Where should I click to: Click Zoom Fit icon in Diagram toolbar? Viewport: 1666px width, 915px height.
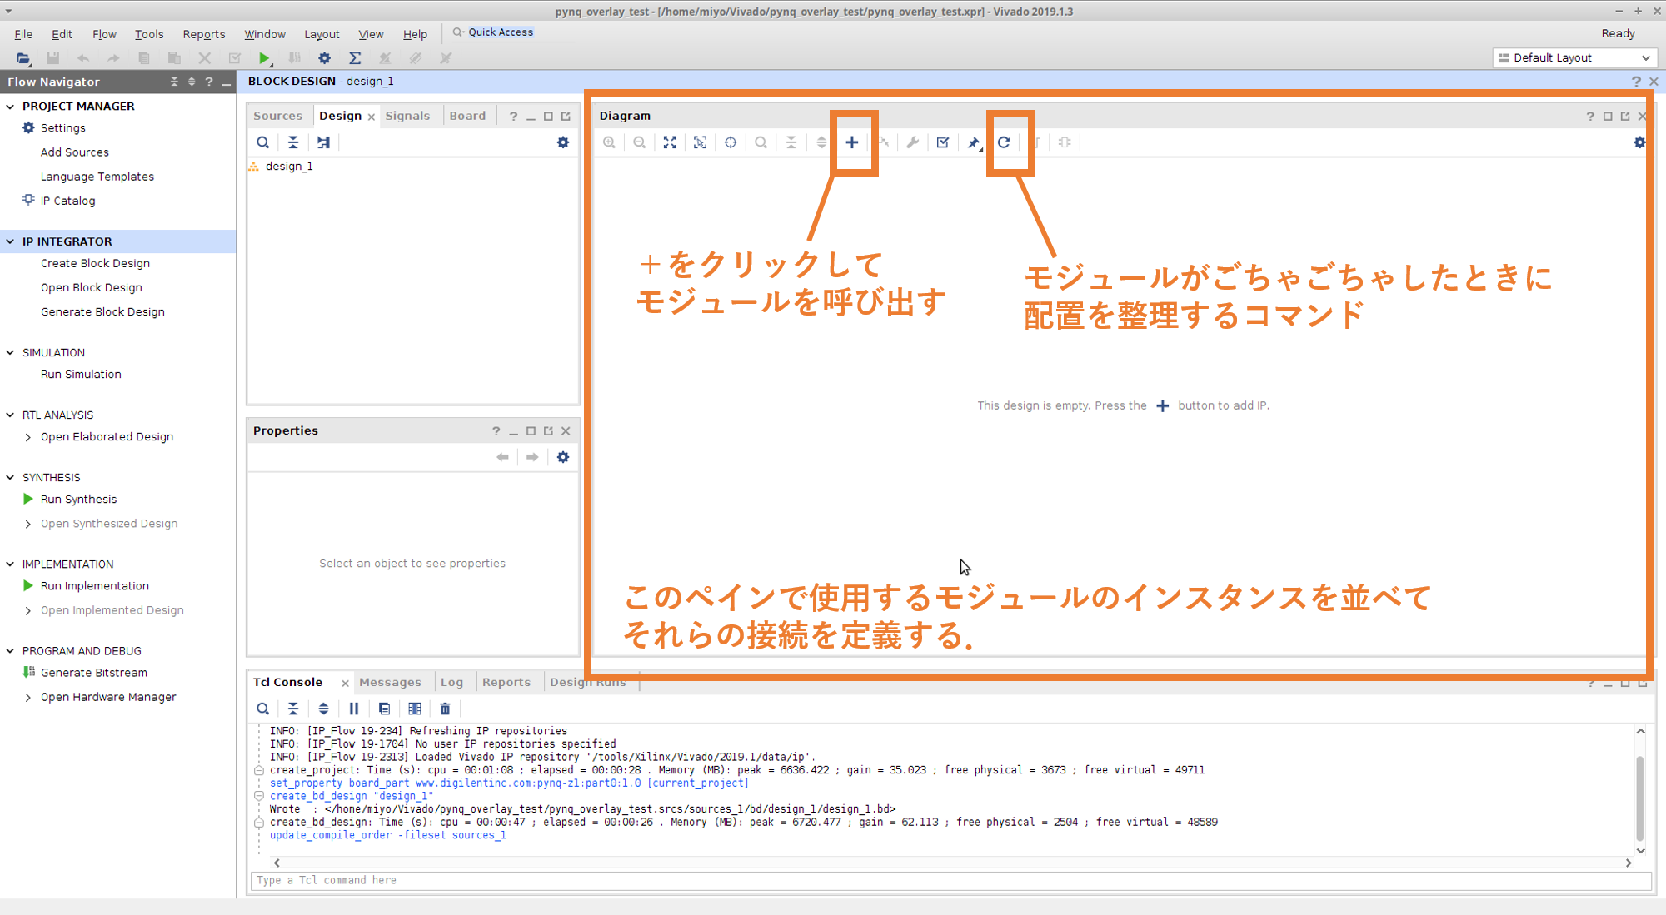670,142
